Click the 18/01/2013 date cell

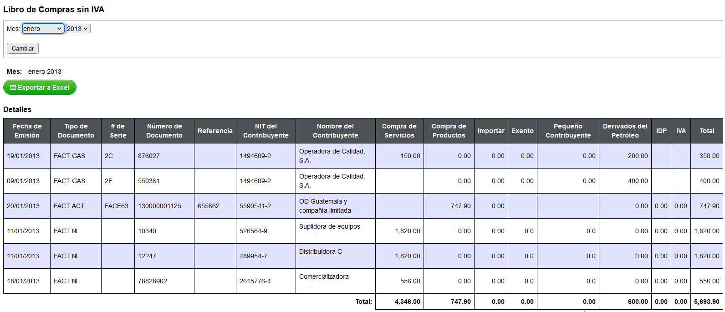(27, 281)
